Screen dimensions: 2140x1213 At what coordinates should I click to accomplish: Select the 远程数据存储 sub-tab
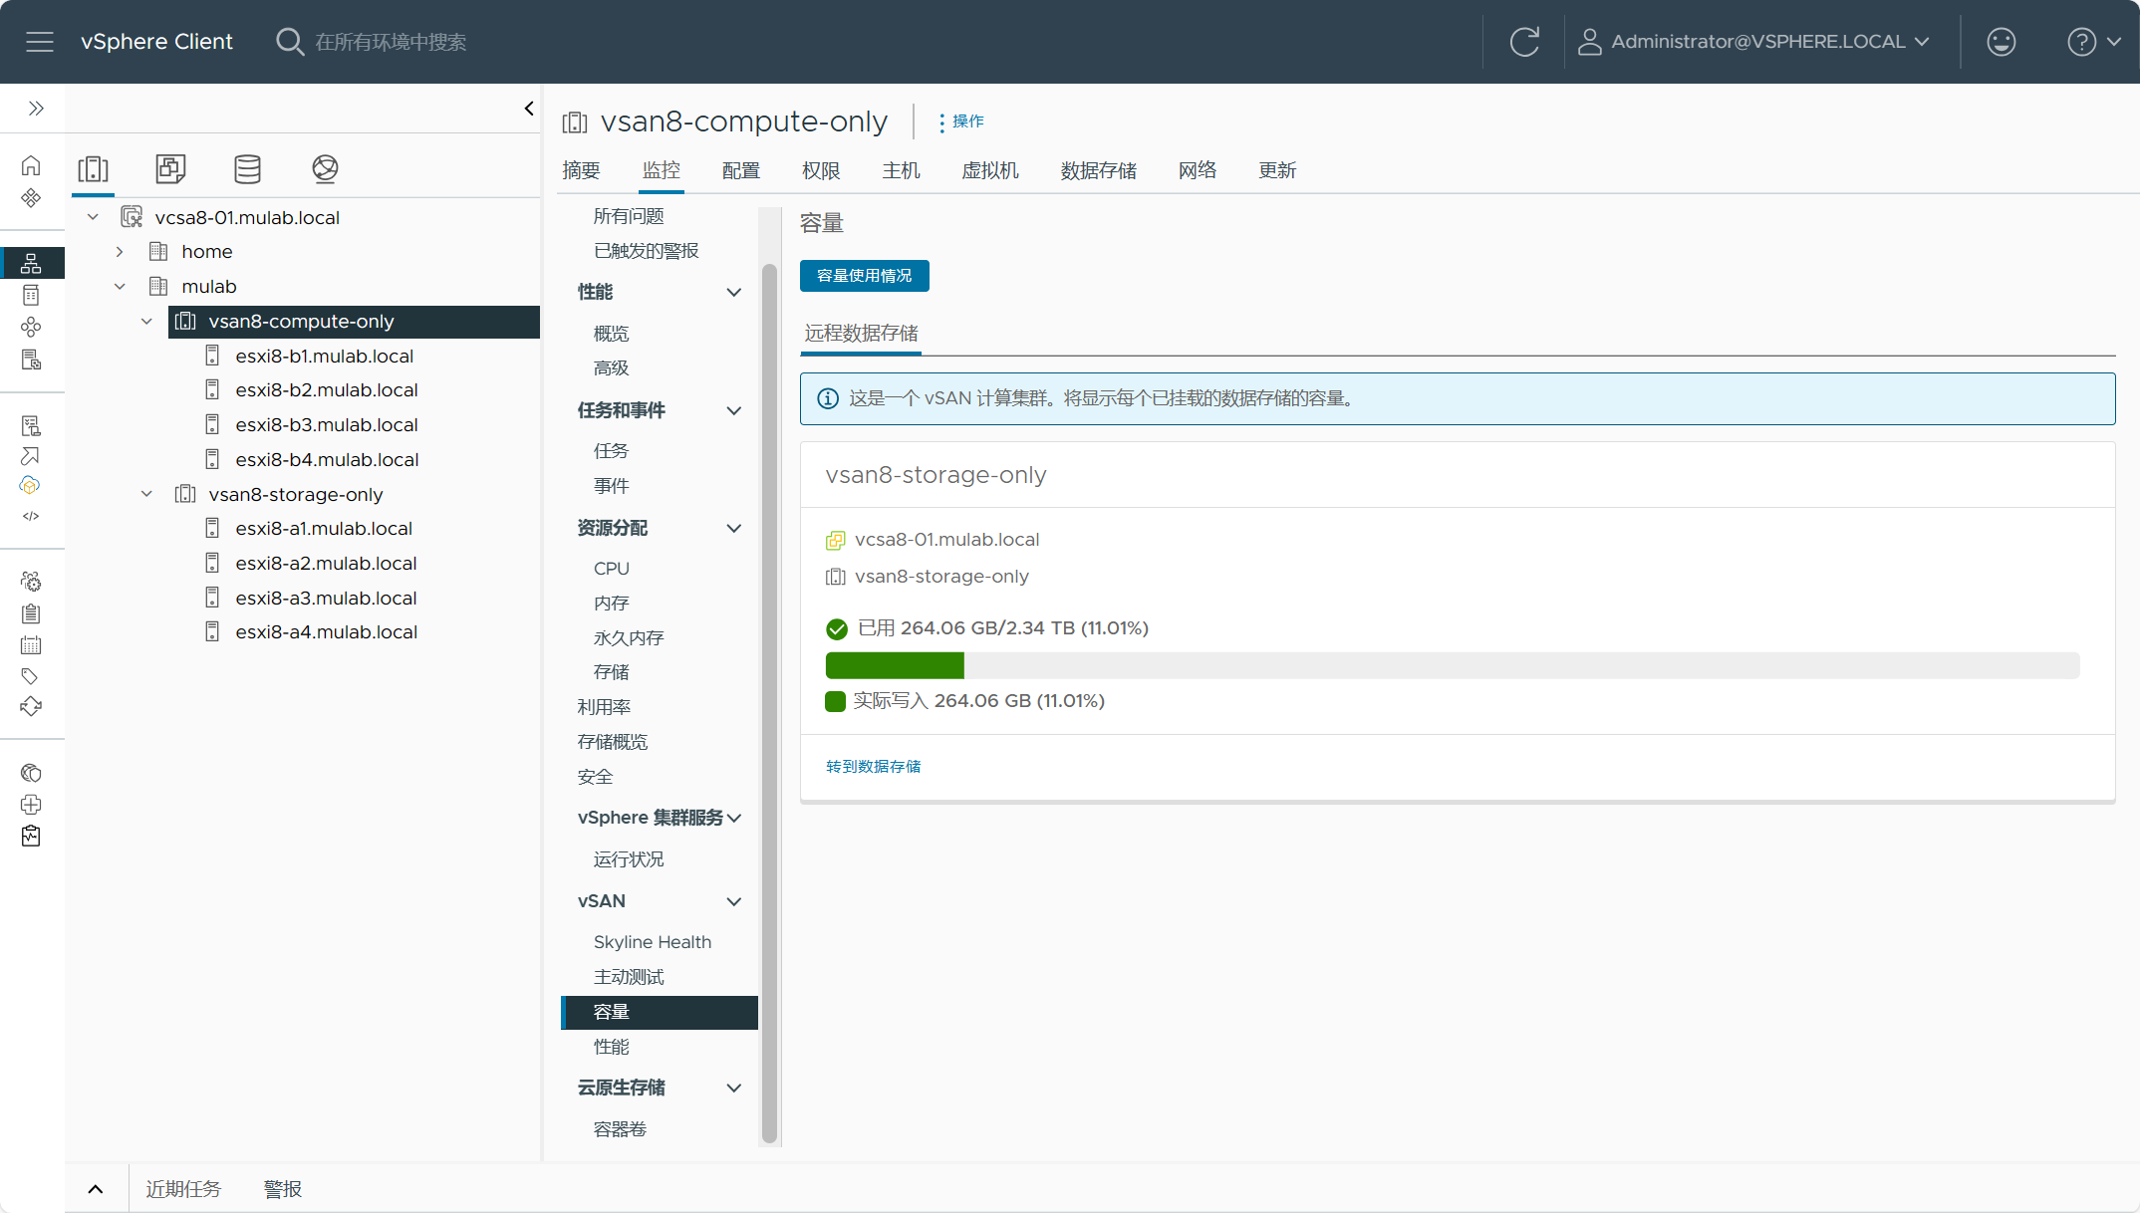pos(862,333)
